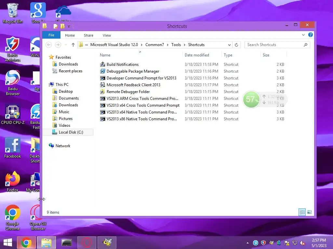The height and width of the screenshot is (249, 333).
Task: Open address bar history dropdown
Action: (x=229, y=45)
